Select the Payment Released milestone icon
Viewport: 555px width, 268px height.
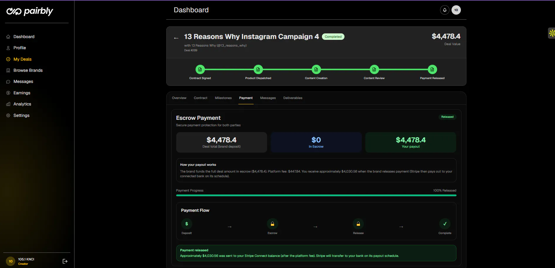click(x=432, y=69)
